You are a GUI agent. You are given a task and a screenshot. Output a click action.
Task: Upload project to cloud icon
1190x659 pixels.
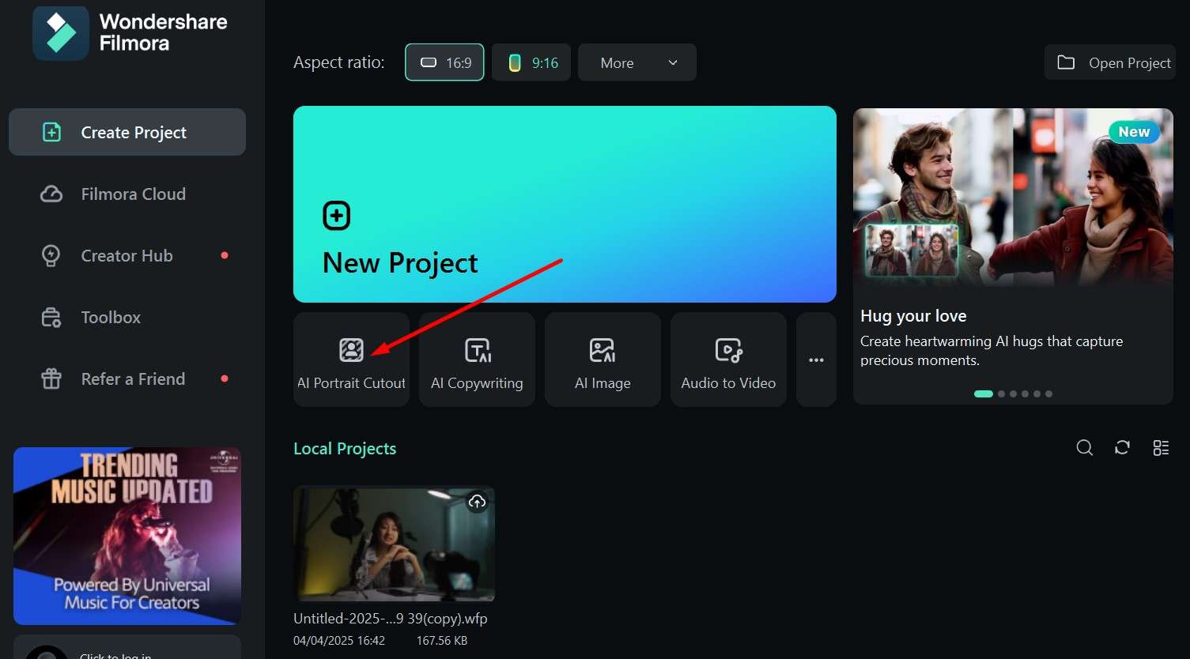pos(477,501)
